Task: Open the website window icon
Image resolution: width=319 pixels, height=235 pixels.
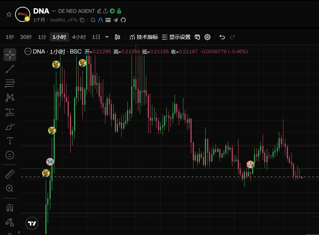Action: 108,20
